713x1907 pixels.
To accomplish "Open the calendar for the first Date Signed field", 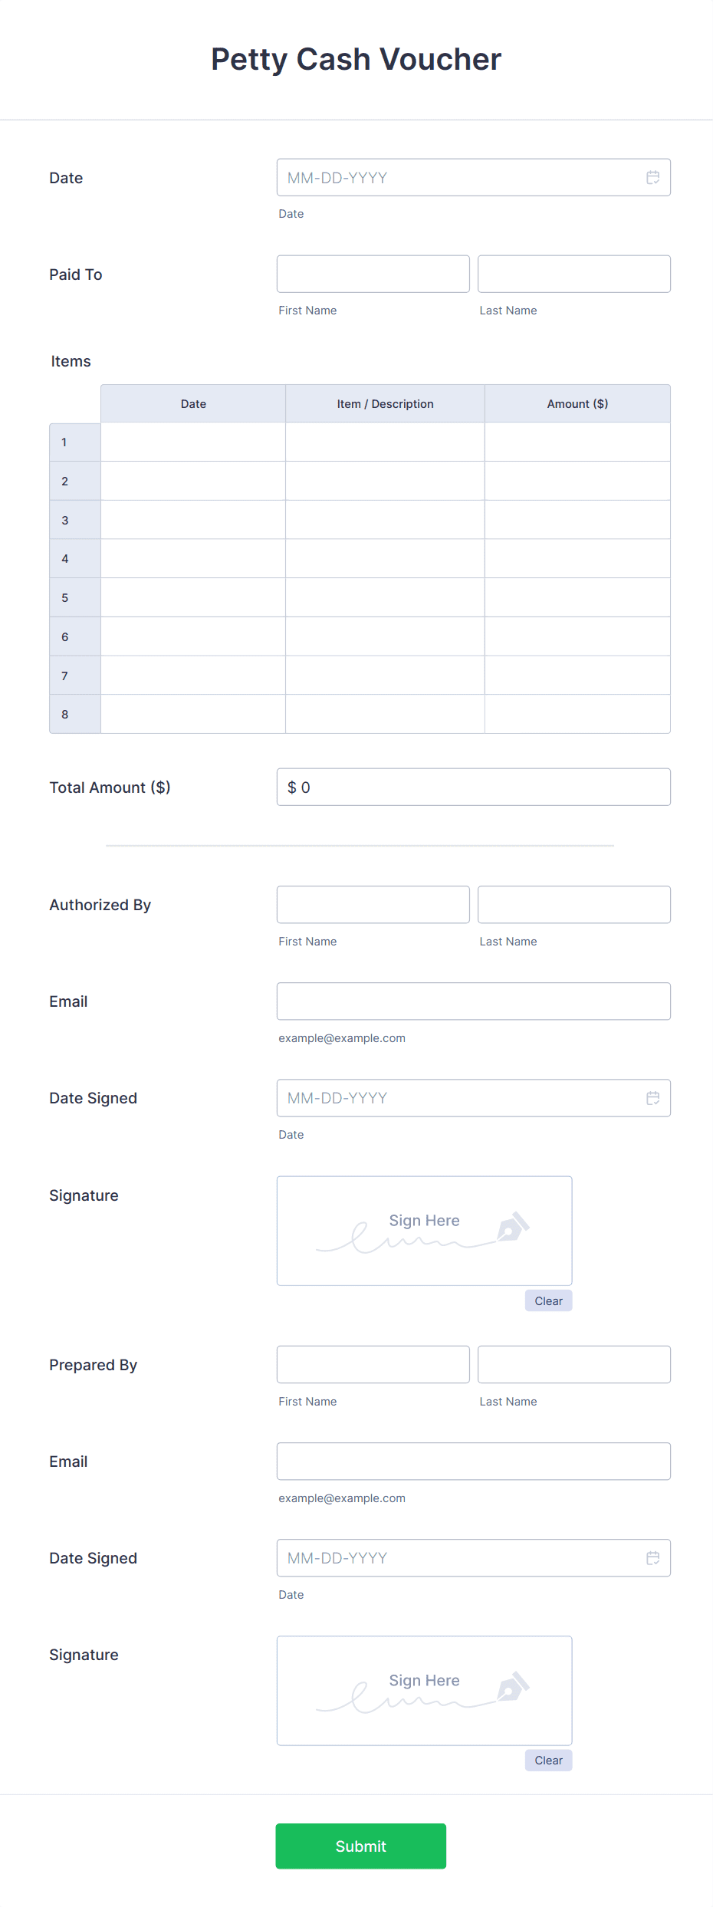I will (653, 1098).
